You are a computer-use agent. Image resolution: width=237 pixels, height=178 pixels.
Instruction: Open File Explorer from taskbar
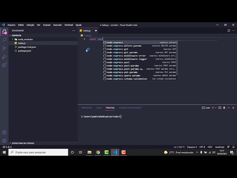pos(89,152)
